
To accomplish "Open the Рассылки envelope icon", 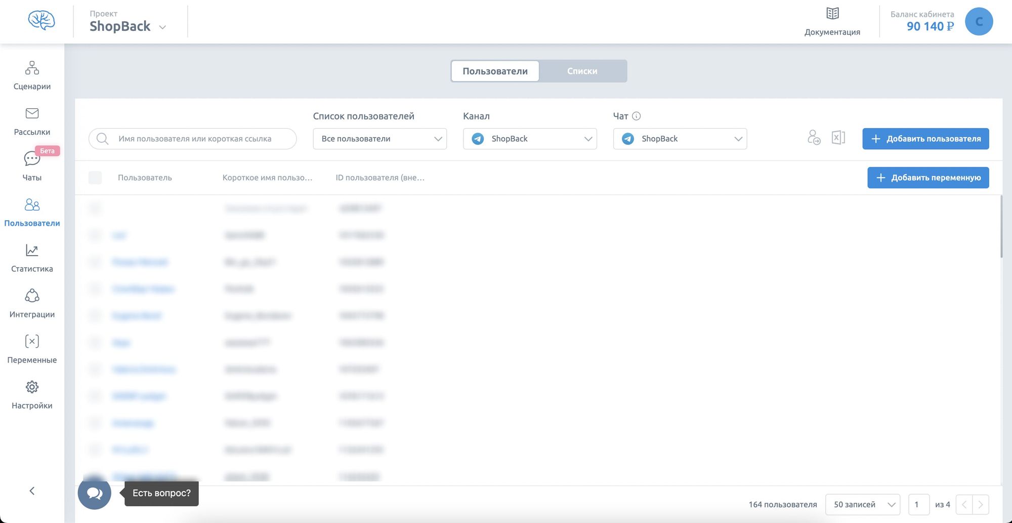I will 32,113.
